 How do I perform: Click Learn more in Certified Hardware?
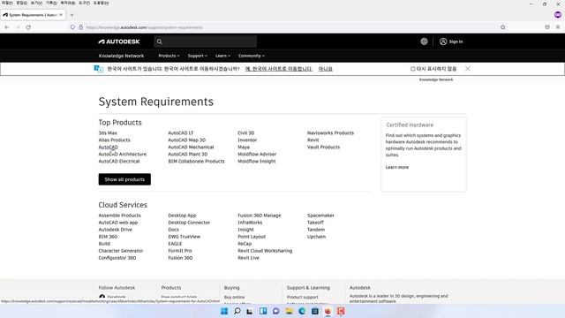point(397,167)
